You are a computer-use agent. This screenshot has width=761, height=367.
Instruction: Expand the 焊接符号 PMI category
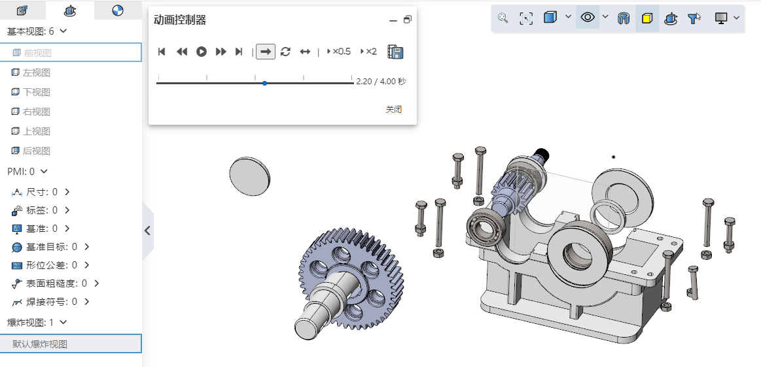(x=87, y=302)
